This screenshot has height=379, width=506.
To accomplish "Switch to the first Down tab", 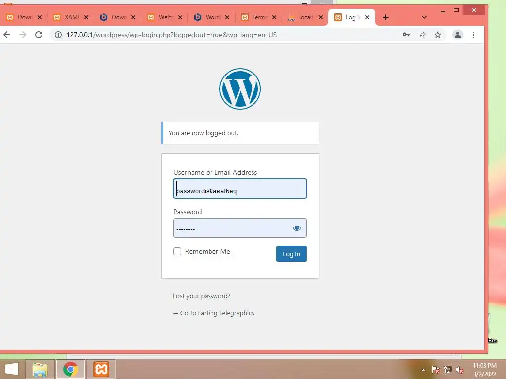I will [20, 17].
